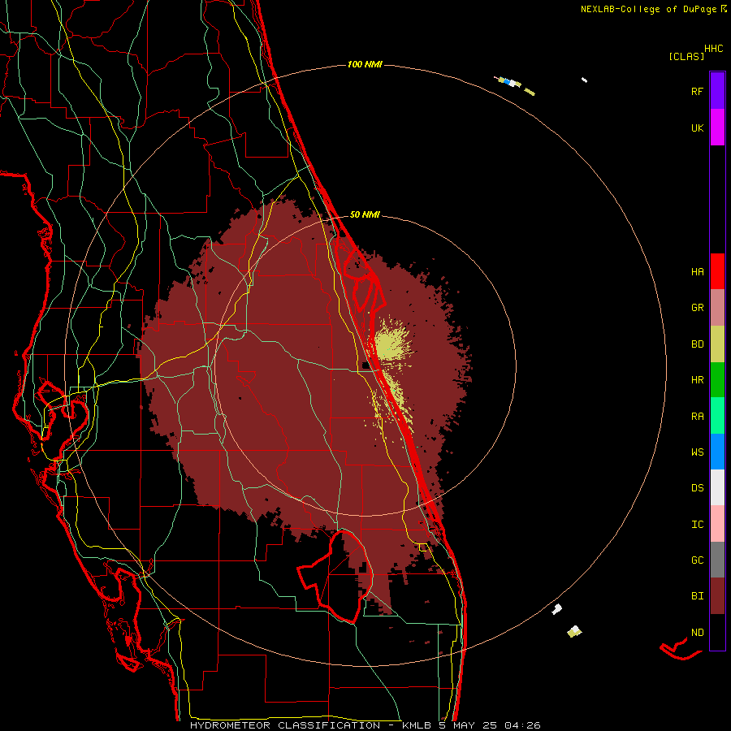Select the brown BI legend swatch
This screenshot has width=731, height=731.
click(x=717, y=596)
